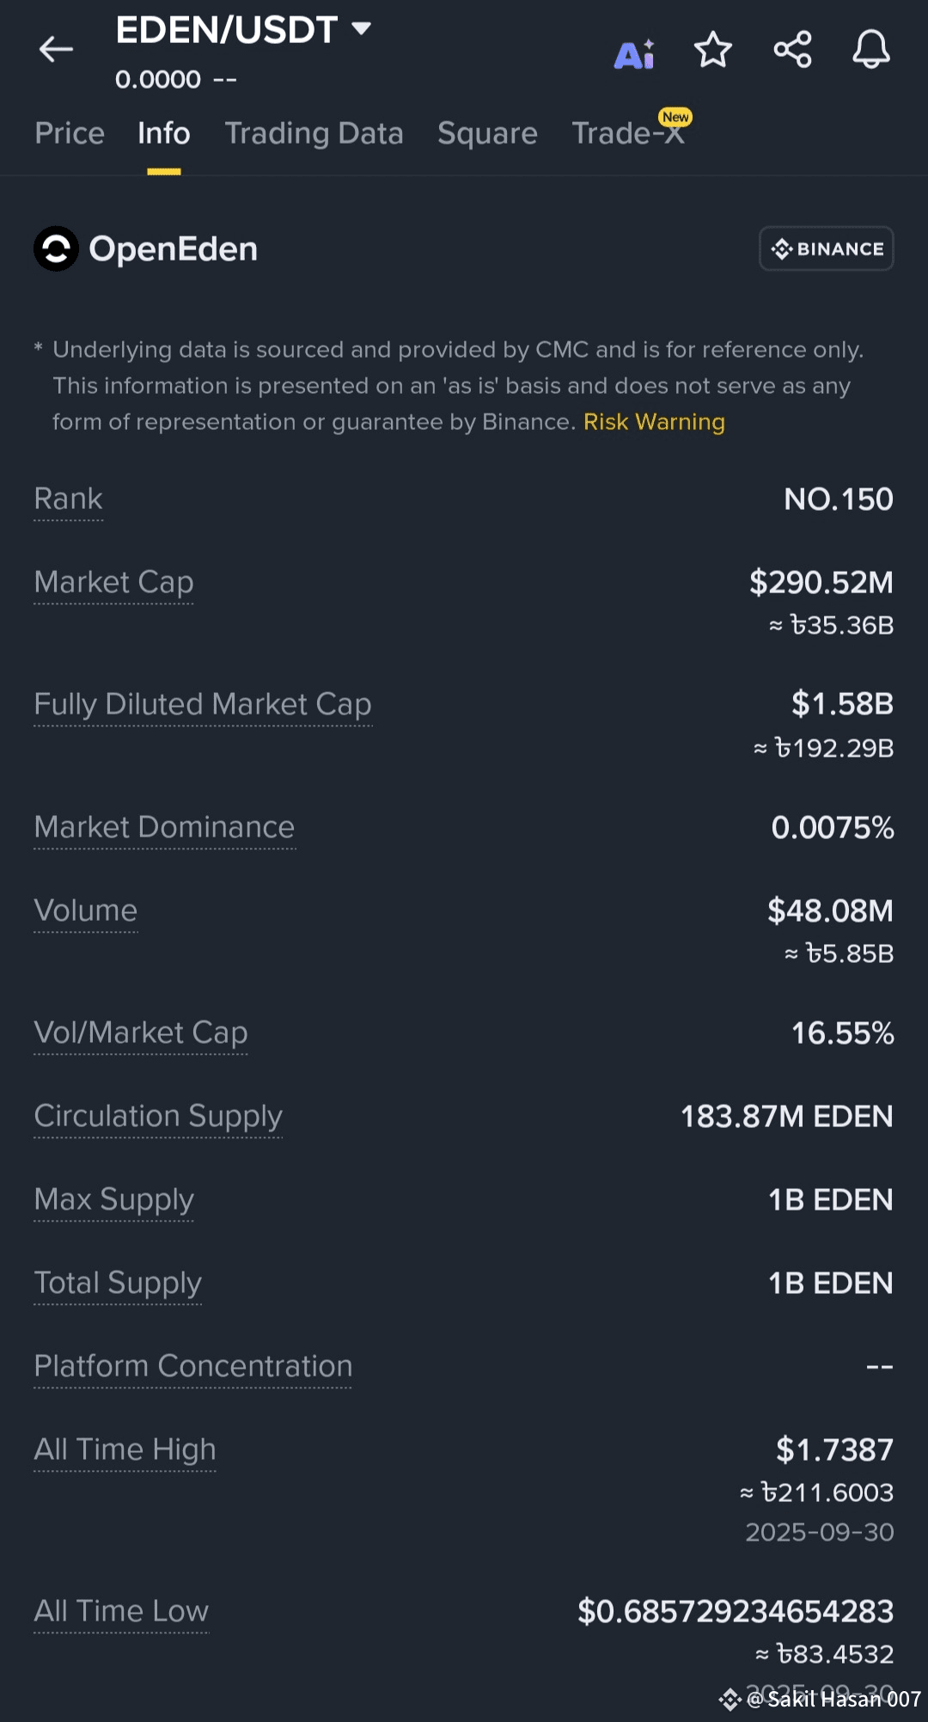Switch to the Price tab

70,133
